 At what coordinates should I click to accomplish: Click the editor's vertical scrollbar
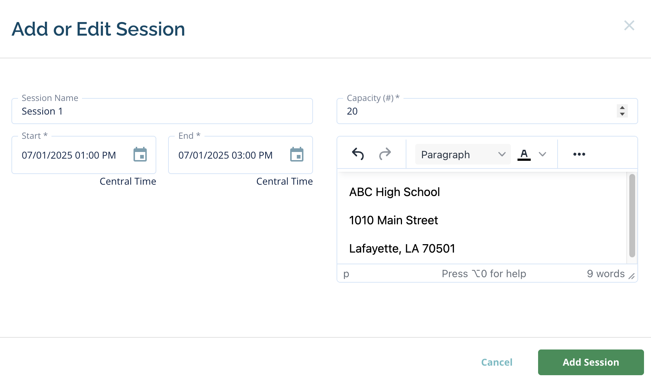point(632,216)
